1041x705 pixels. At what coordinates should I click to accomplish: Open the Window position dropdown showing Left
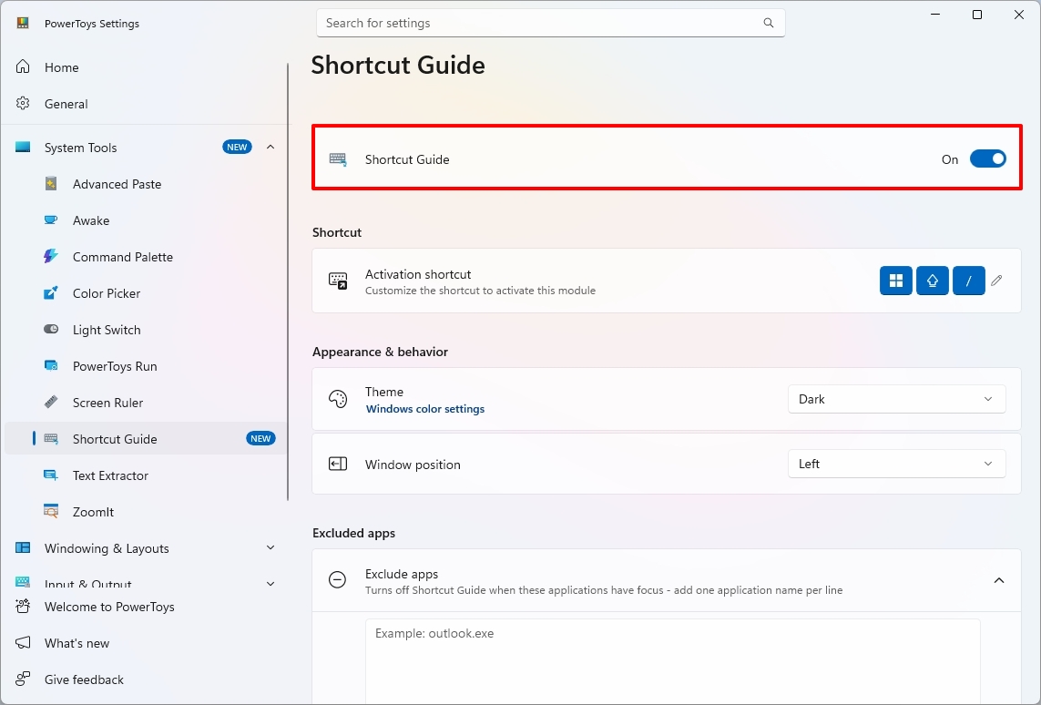[897, 464]
